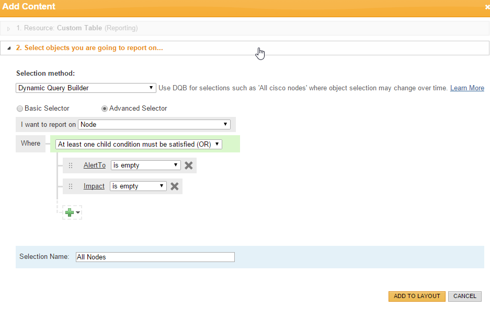Open the Dynamic Query Builder dropdown
Image resolution: width=490 pixels, height=309 pixels.
pos(86,88)
